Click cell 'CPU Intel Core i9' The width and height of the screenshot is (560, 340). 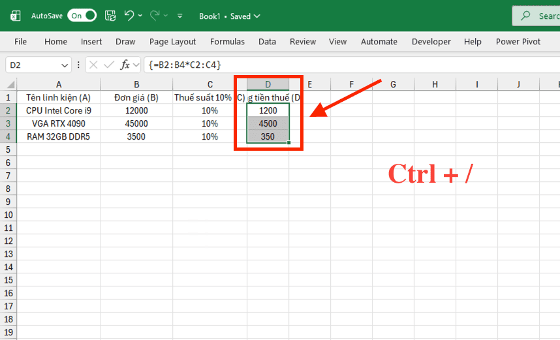coord(59,110)
